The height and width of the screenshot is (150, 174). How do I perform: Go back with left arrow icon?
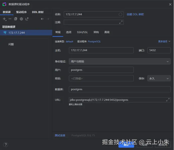click(x=42, y=19)
